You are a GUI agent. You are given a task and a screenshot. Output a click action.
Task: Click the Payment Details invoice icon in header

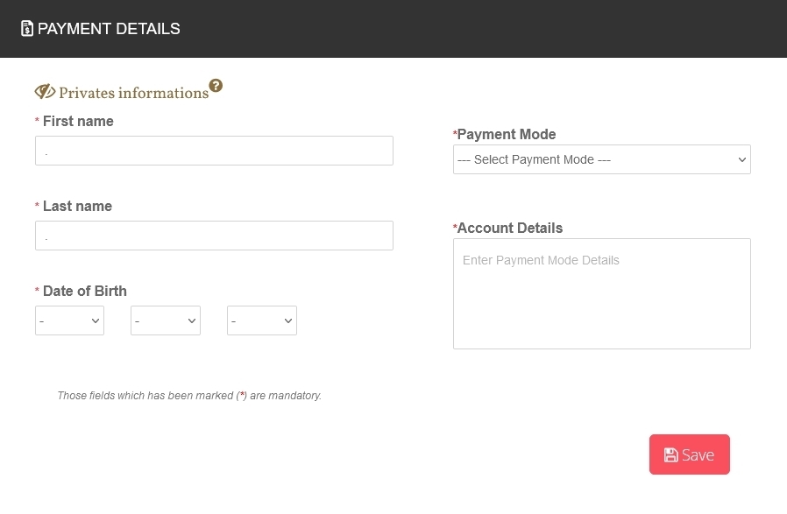click(27, 29)
